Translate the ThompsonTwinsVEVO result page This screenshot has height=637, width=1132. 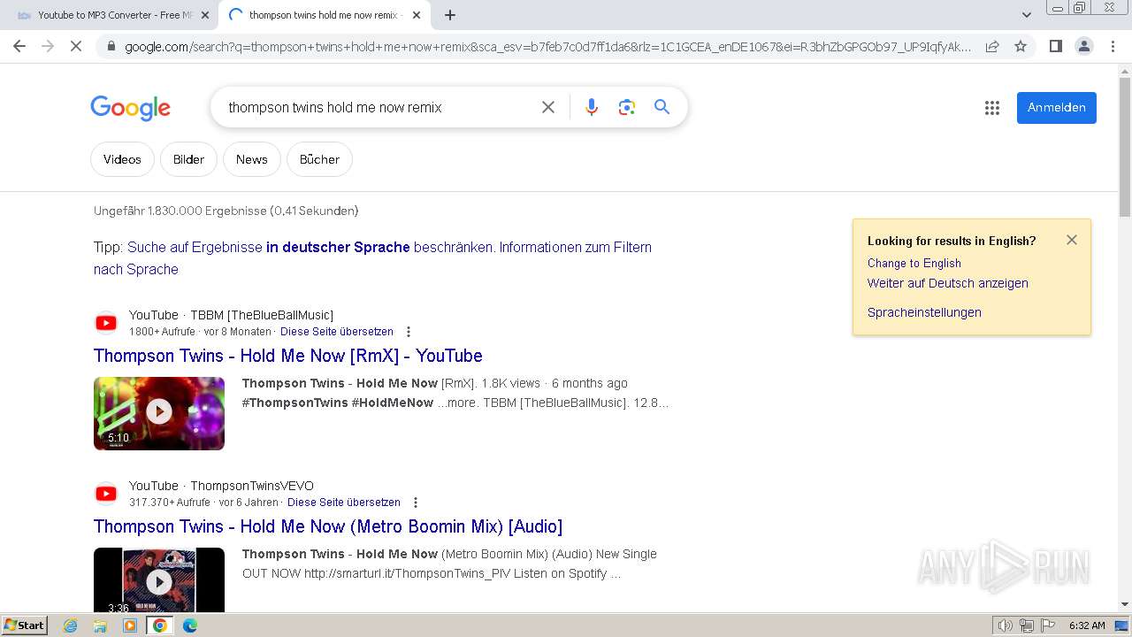coord(344,503)
